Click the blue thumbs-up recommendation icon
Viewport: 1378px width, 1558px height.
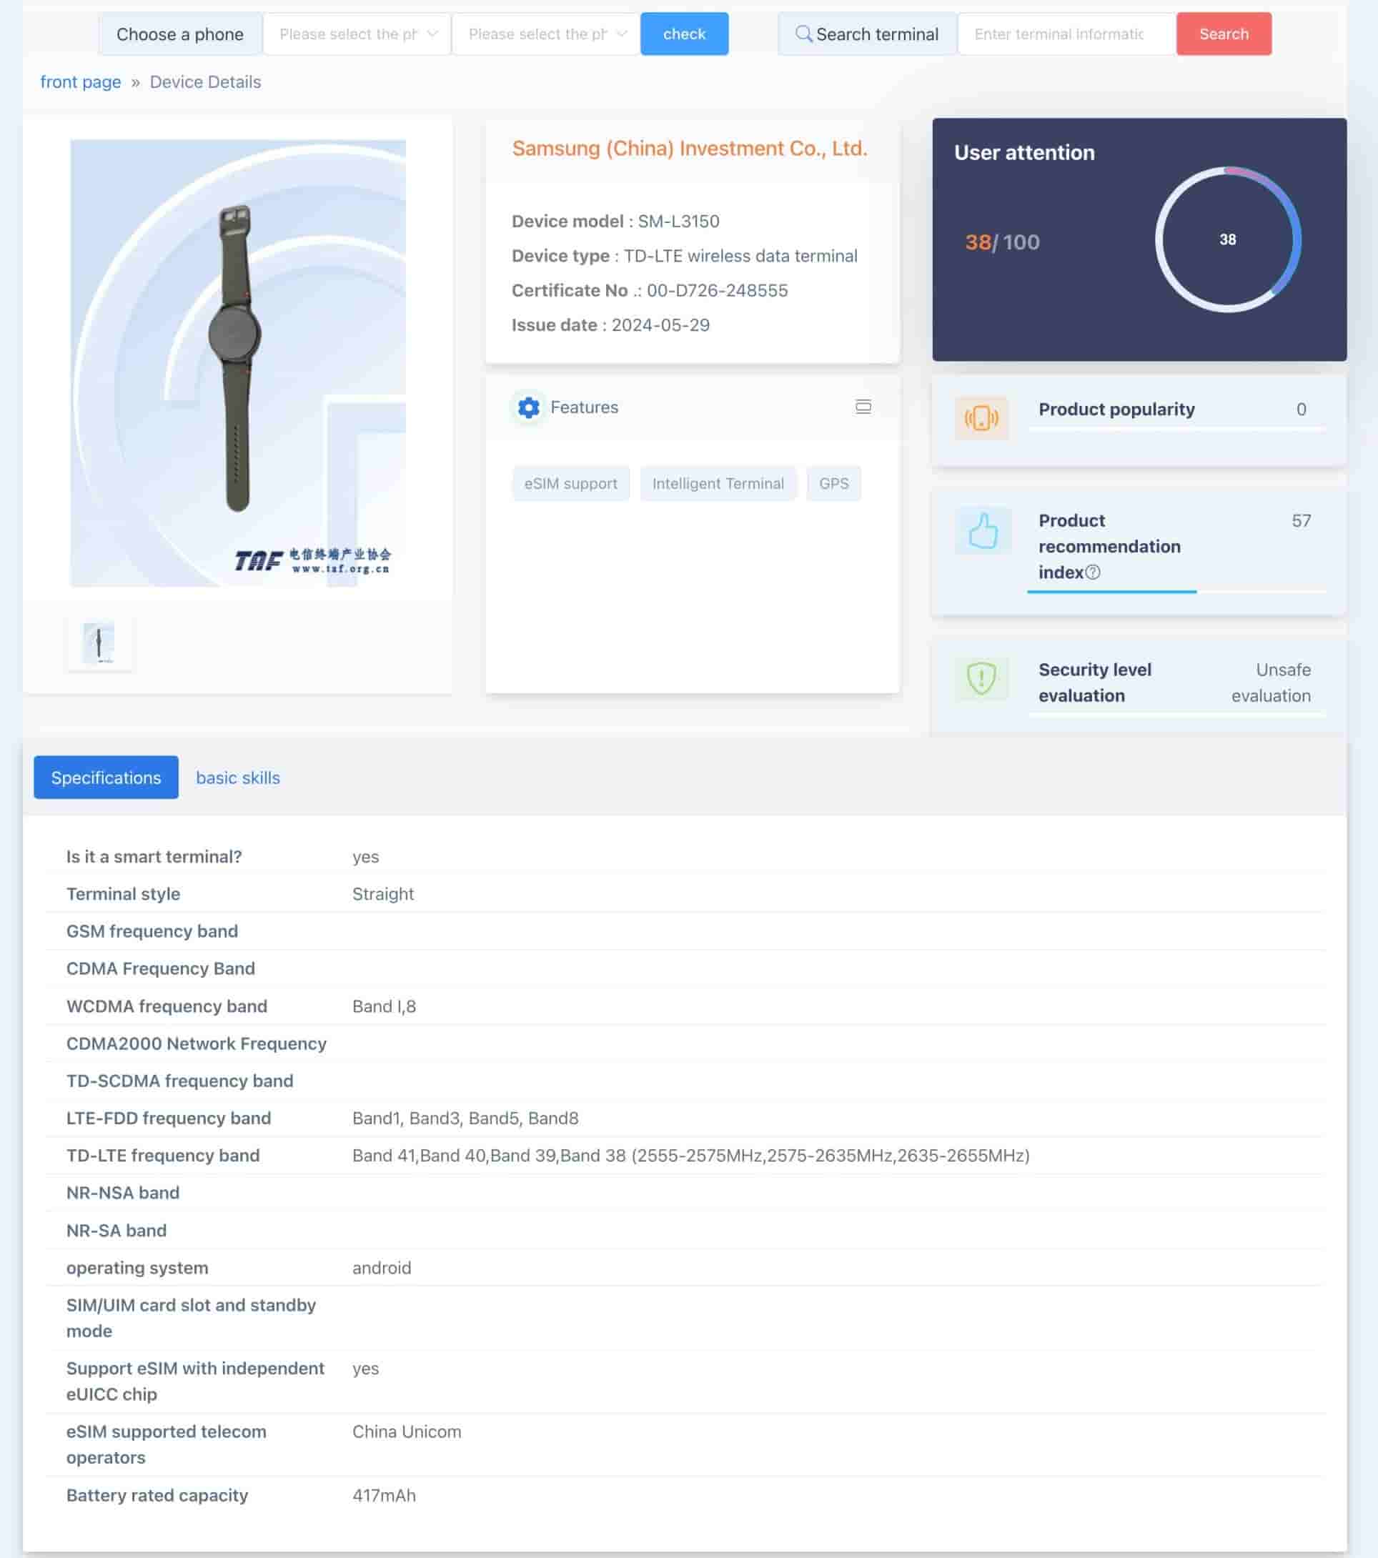pyautogui.click(x=983, y=530)
